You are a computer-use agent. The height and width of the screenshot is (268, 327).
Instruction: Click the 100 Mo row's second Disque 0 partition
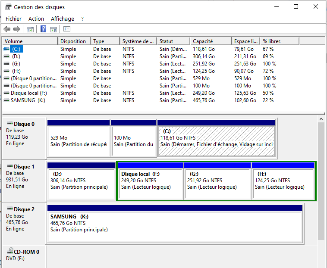point(34,86)
